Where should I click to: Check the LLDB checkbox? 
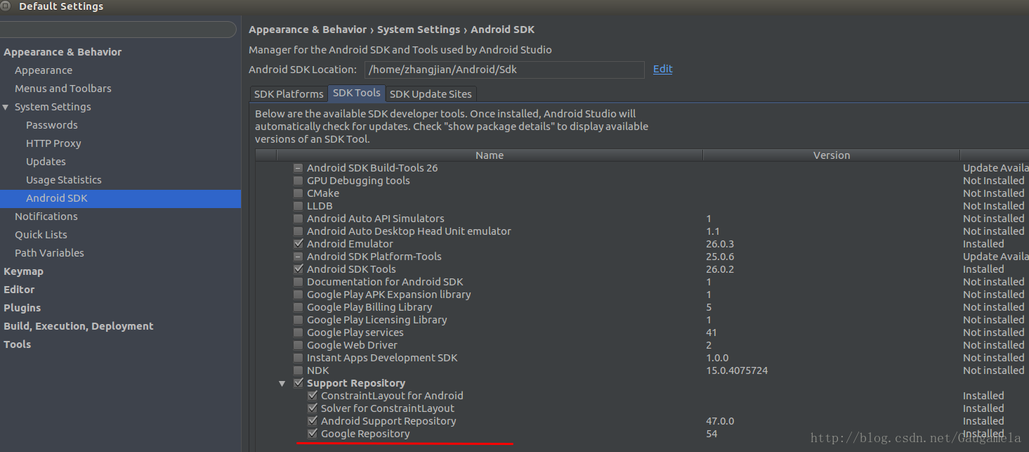click(299, 206)
